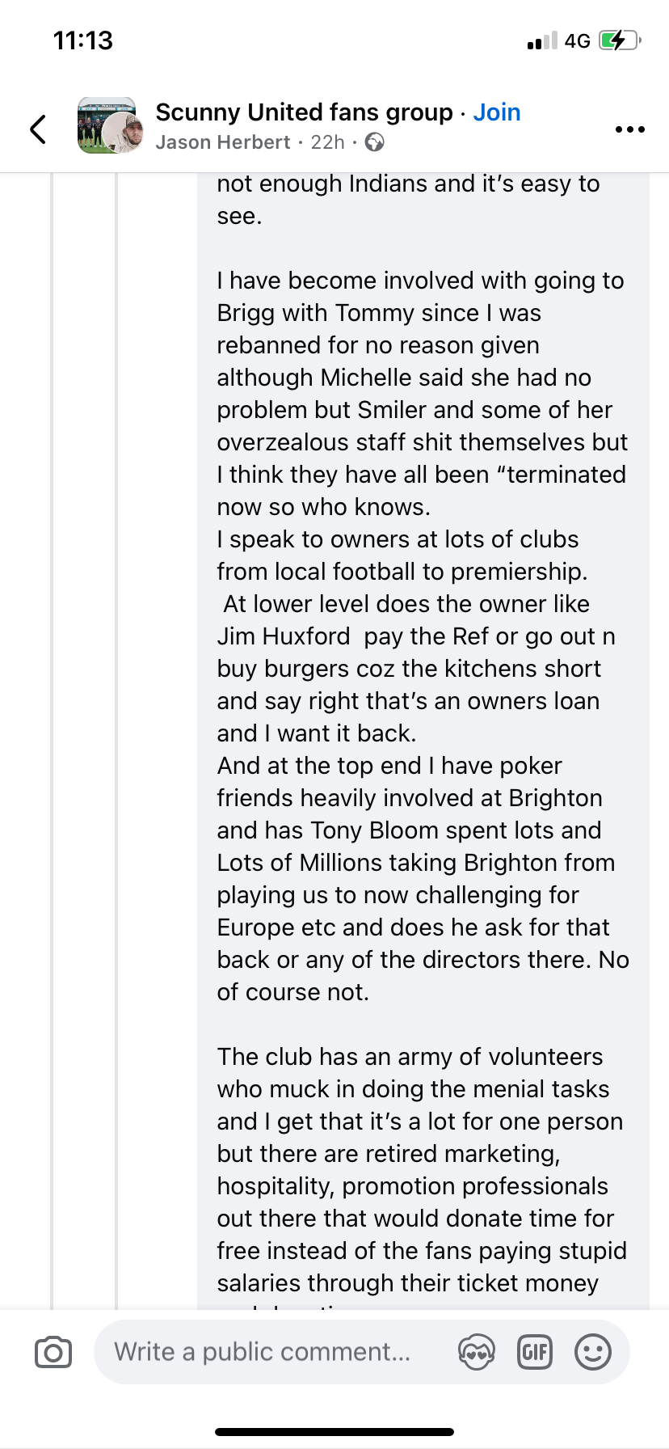Open the Scunny United fans group title

304,112
